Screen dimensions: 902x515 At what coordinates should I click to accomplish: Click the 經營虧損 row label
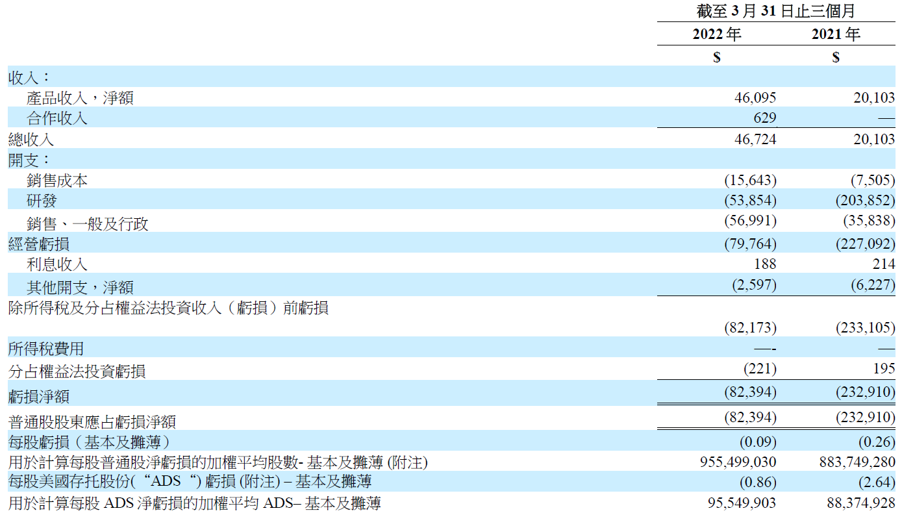39,244
